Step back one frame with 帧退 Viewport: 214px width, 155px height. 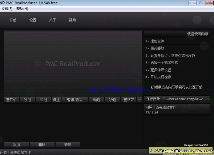click(43, 100)
